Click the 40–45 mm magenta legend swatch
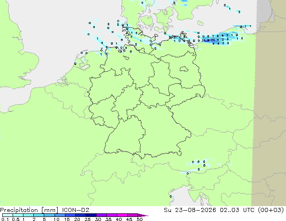 122,215
